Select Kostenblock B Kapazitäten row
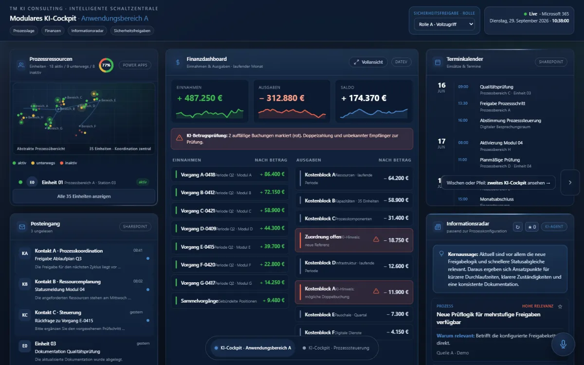 tap(354, 201)
